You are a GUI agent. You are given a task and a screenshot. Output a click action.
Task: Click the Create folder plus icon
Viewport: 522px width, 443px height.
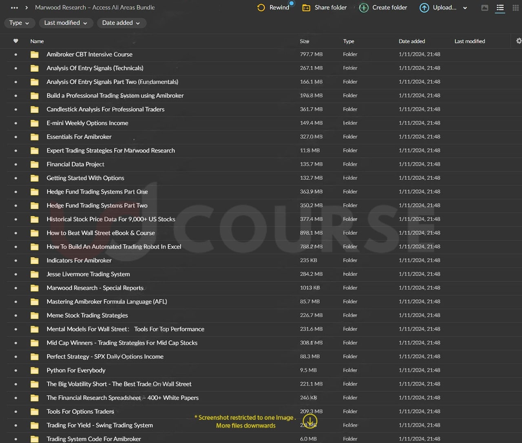(364, 8)
